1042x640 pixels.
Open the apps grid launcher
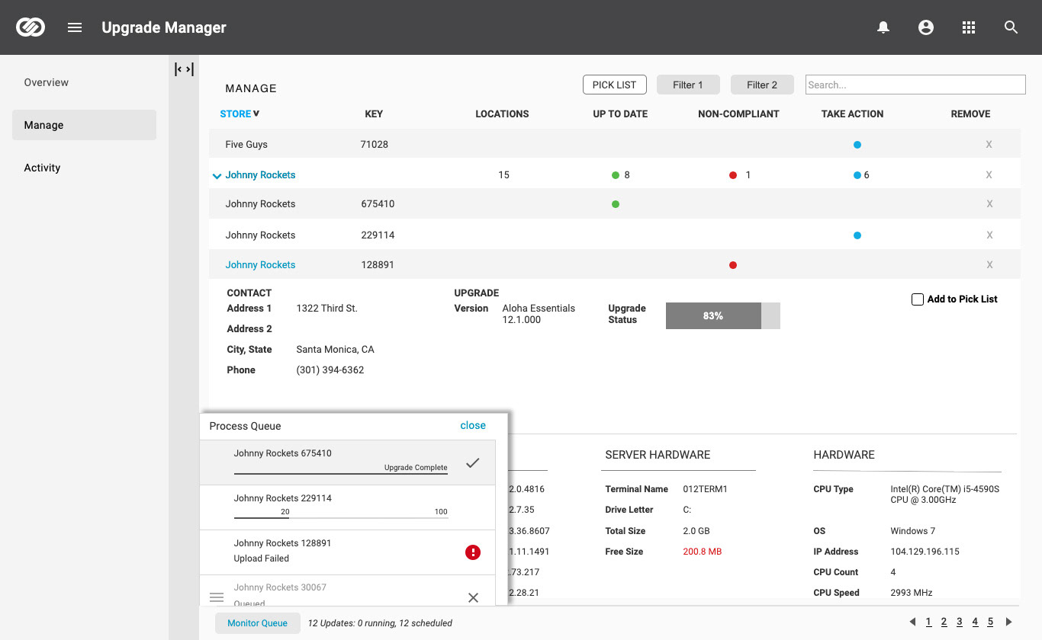click(x=969, y=27)
